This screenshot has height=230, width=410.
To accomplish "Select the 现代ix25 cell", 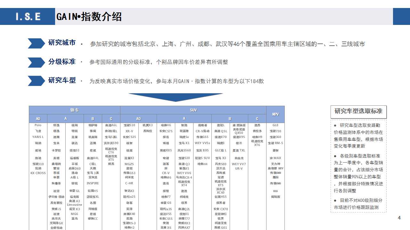I will [x=129, y=197].
